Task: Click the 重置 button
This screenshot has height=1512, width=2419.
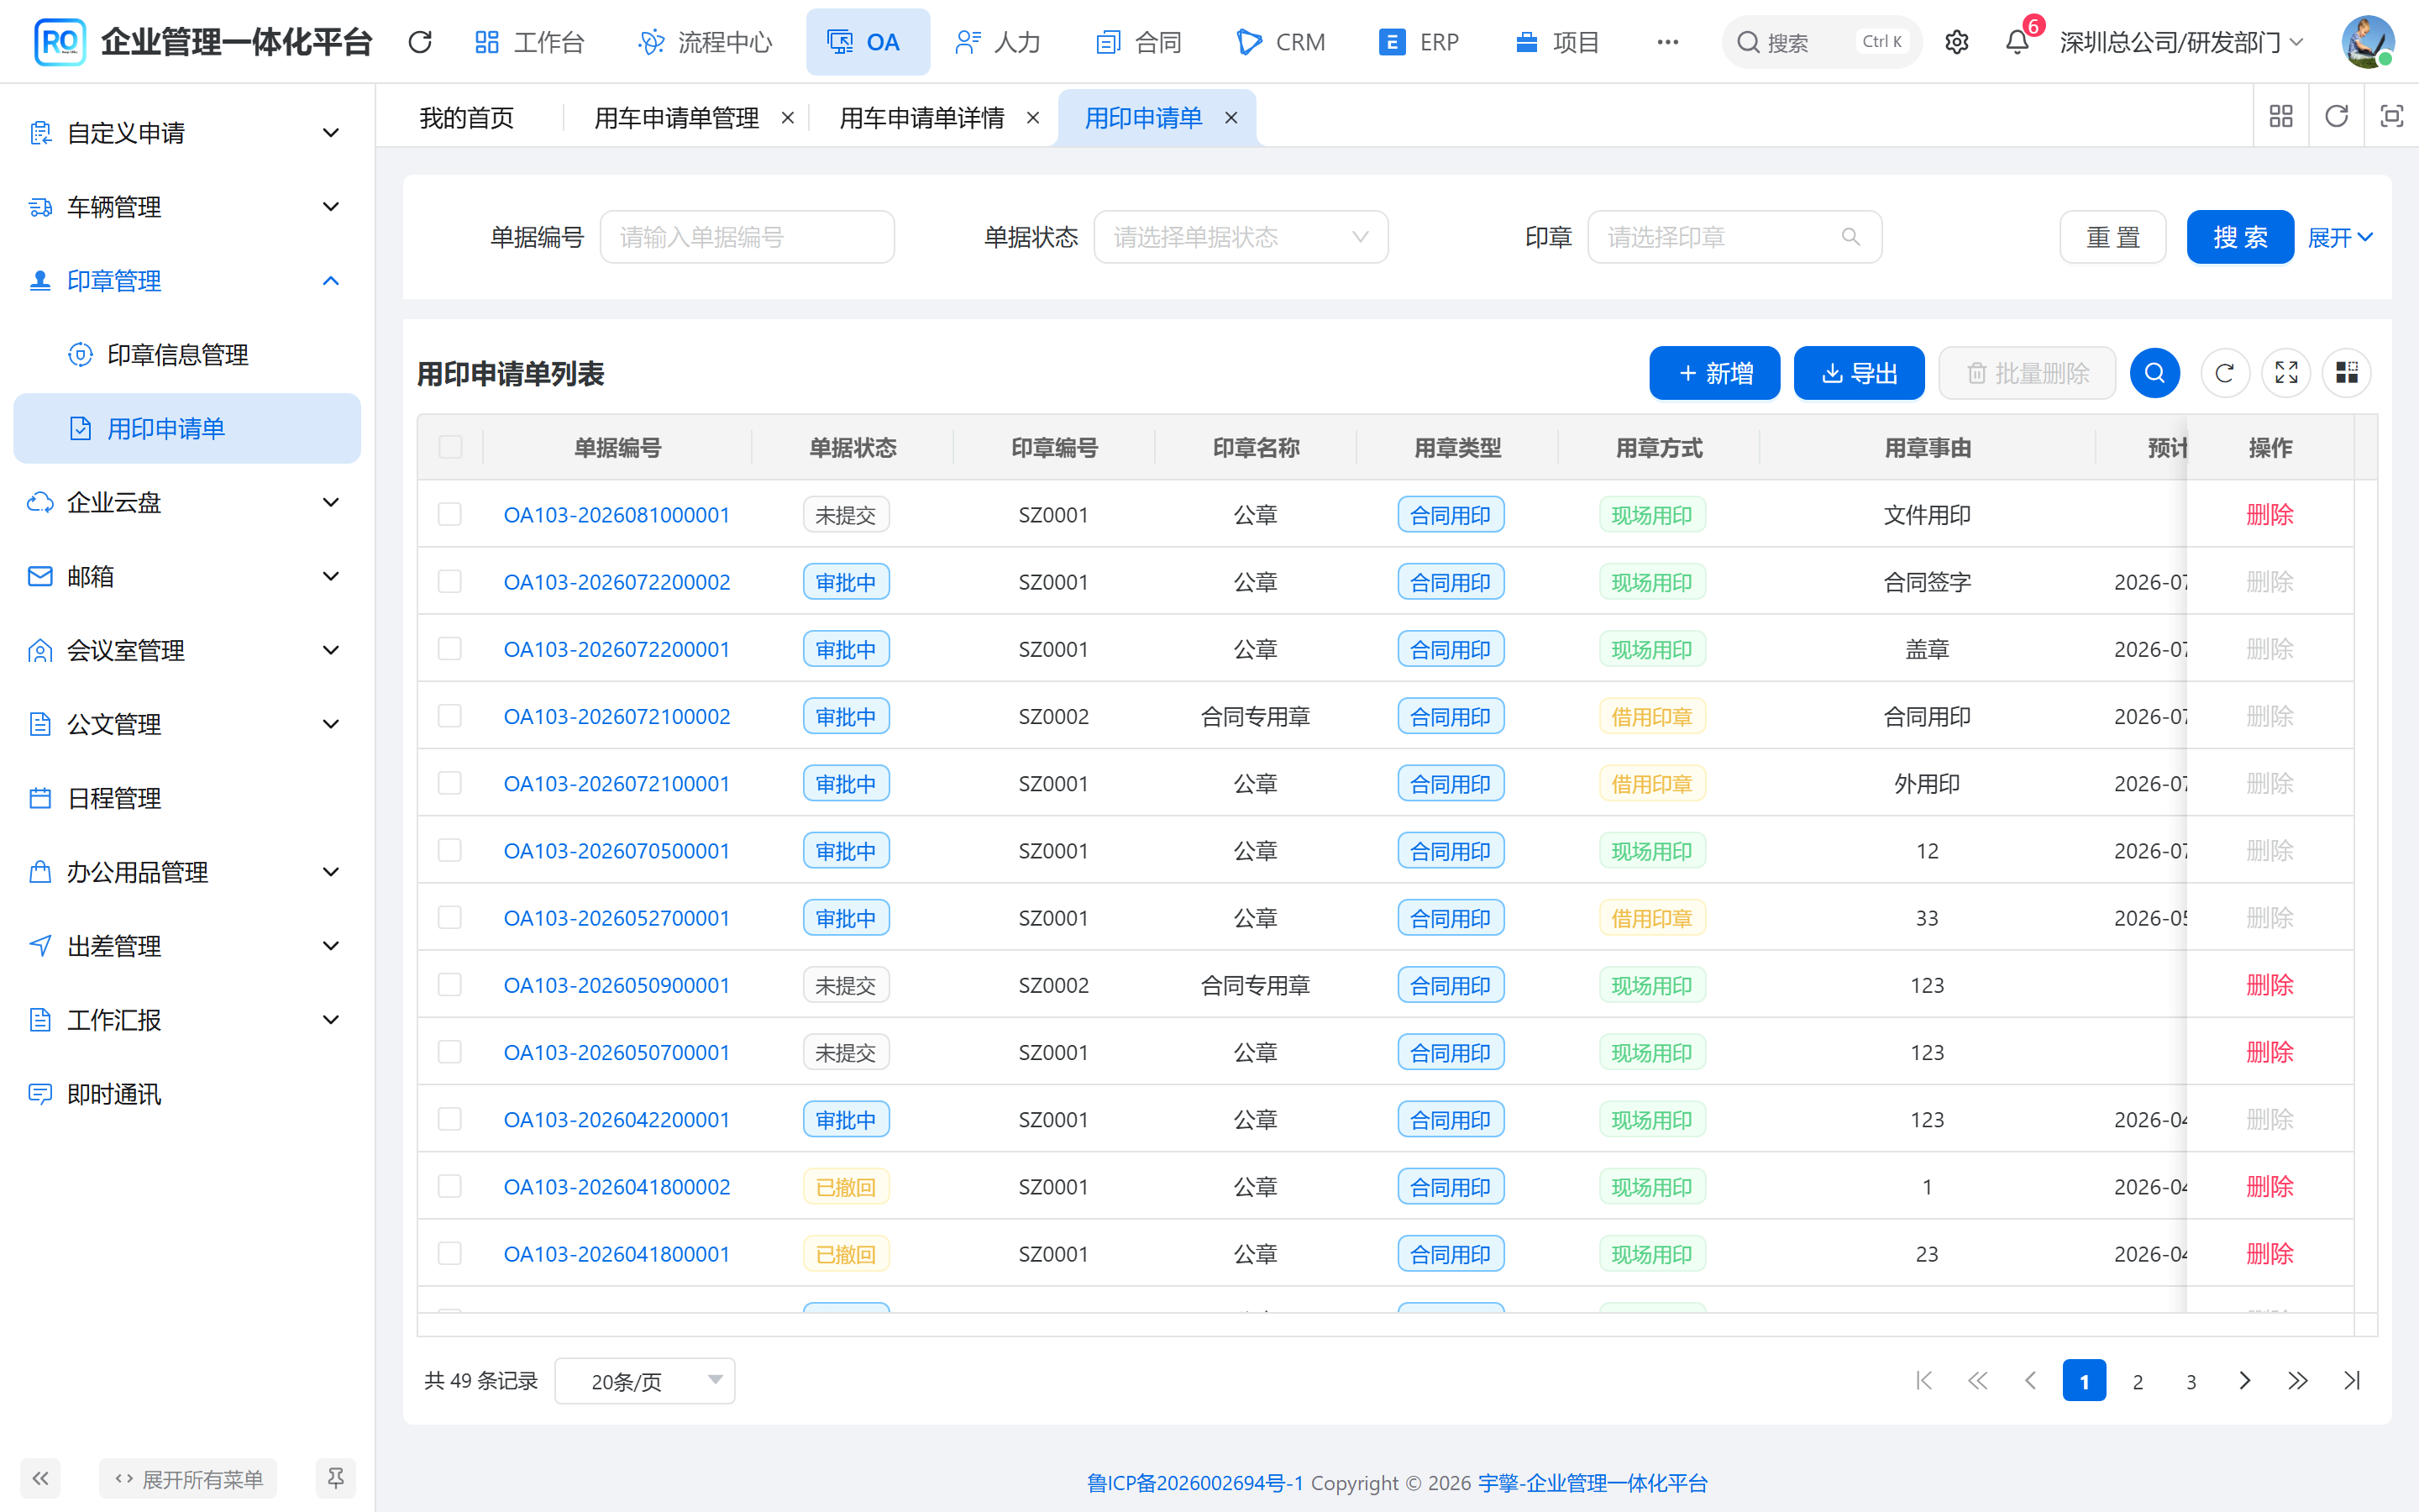Action: (x=2113, y=237)
